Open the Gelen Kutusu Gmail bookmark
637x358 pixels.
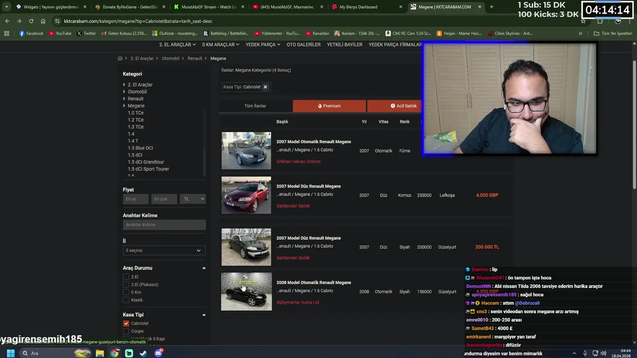point(123,33)
